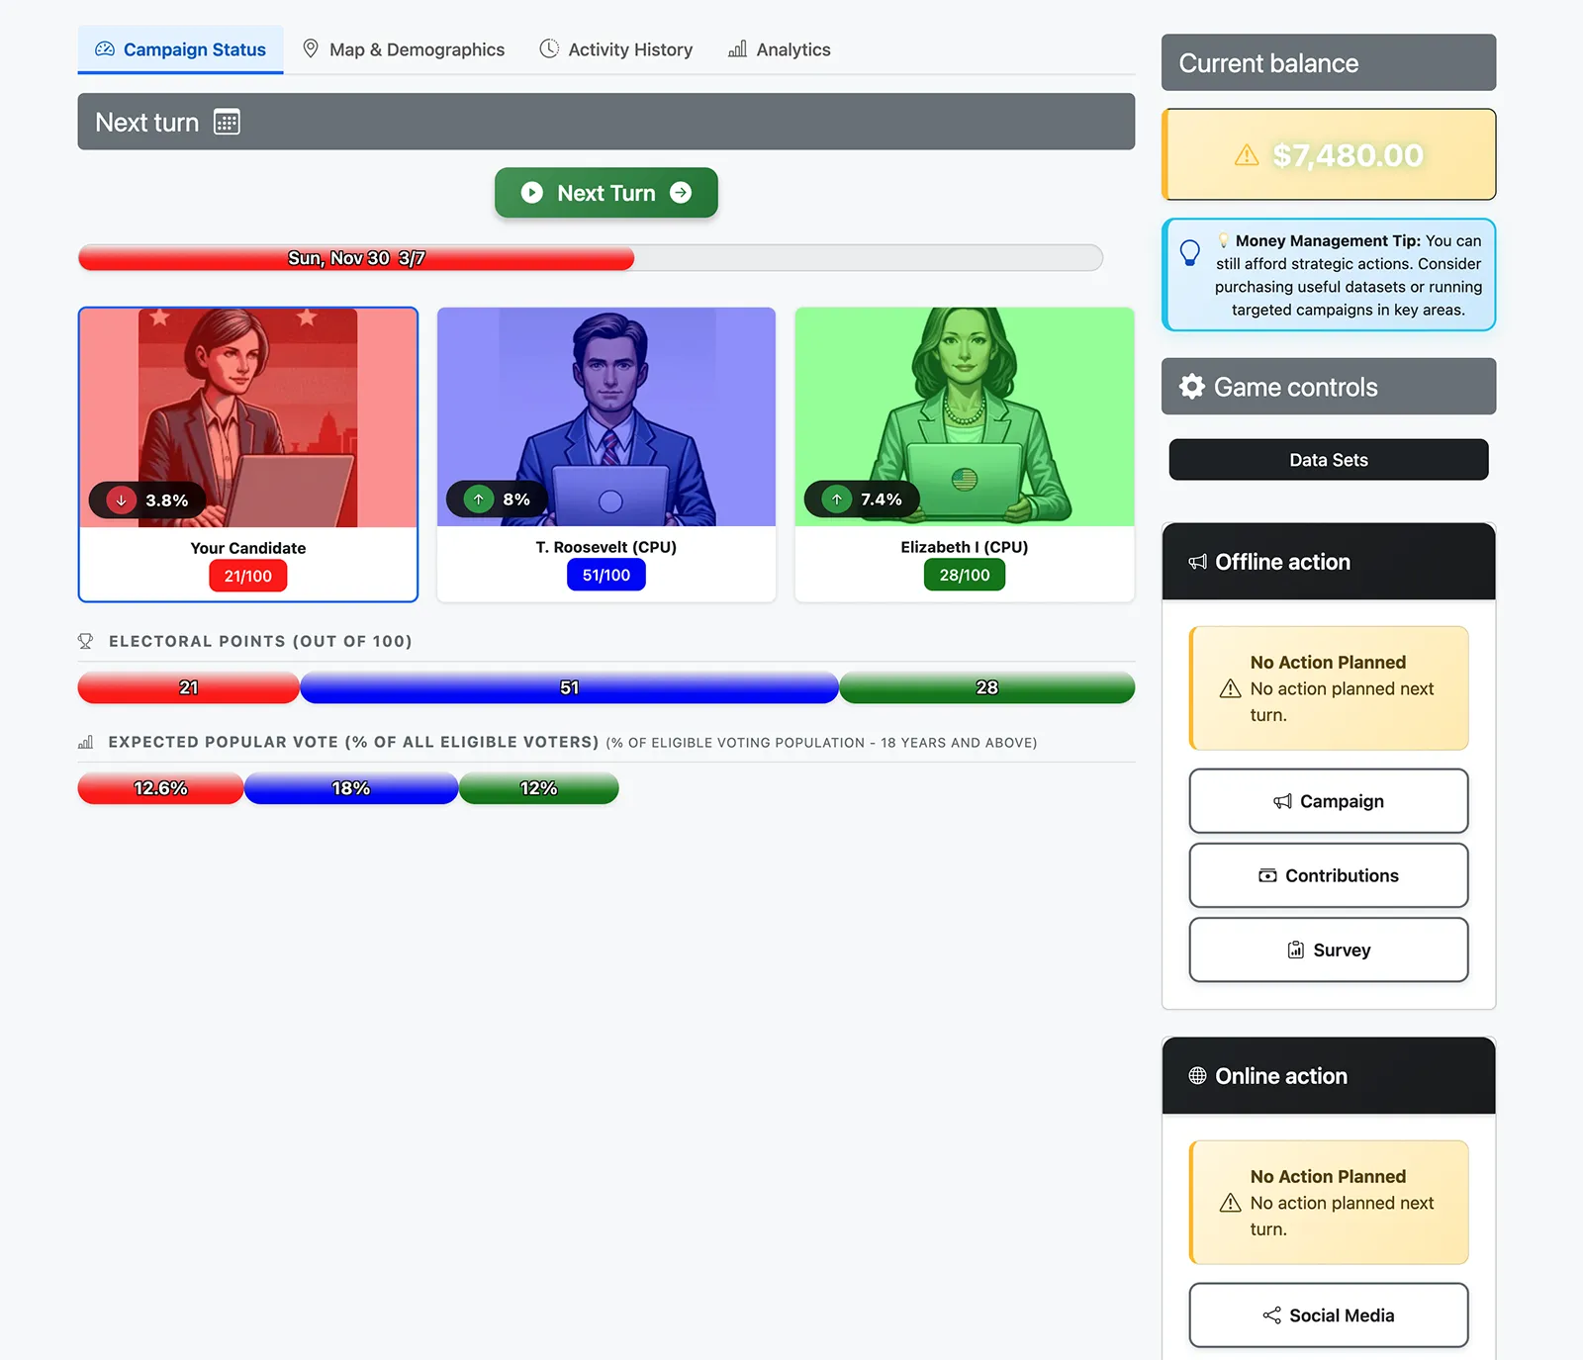Click the red 21/100 badge
Screen dimensions: 1583x1360
tap(248, 576)
